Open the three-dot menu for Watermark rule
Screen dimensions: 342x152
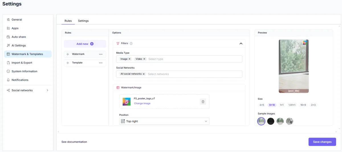(x=101, y=54)
